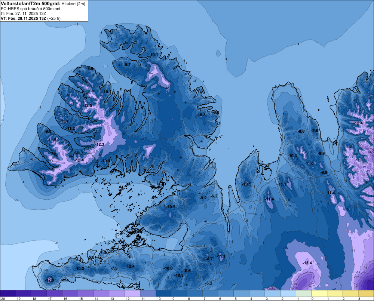Click the legend scale value '3'
374x301 pixels.
tap(359, 299)
